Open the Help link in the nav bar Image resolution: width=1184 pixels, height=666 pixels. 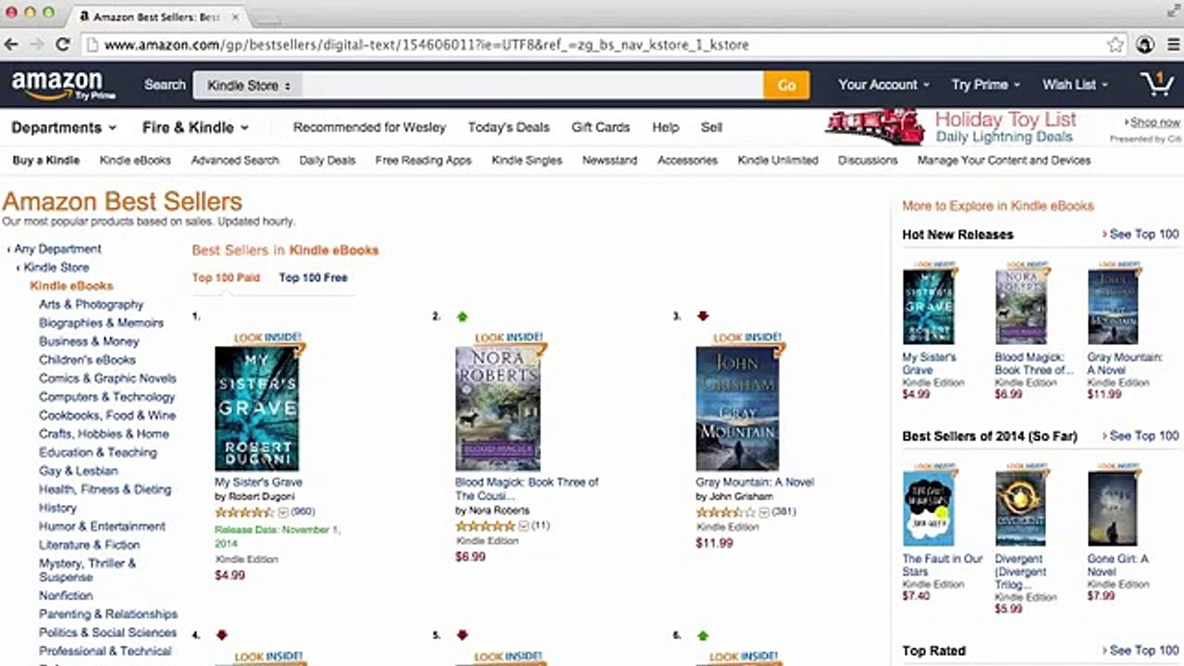pos(665,128)
